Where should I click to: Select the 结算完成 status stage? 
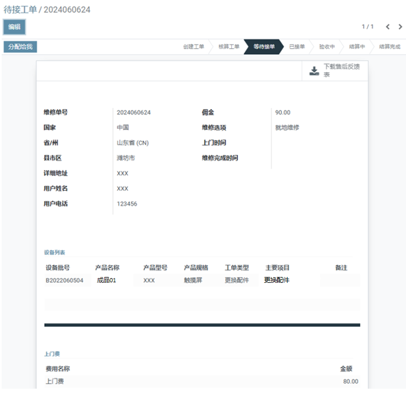pyautogui.click(x=389, y=47)
